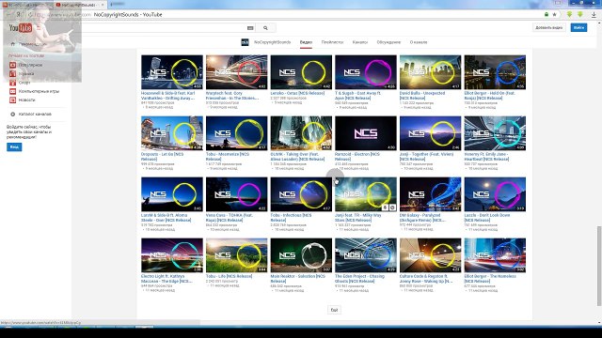This screenshot has width=602, height=338.
Task: Open Warptech - In The Stones video thumbnail
Action: pos(236,72)
